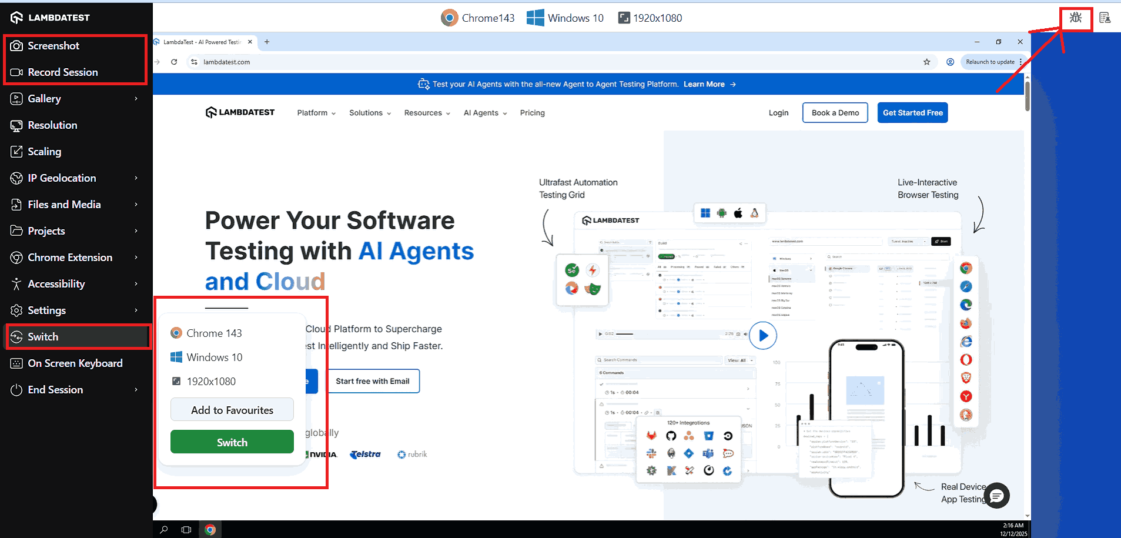Capture a Screenshot using the sidebar tool
Screen dimensions: 1121x538
click(x=53, y=45)
